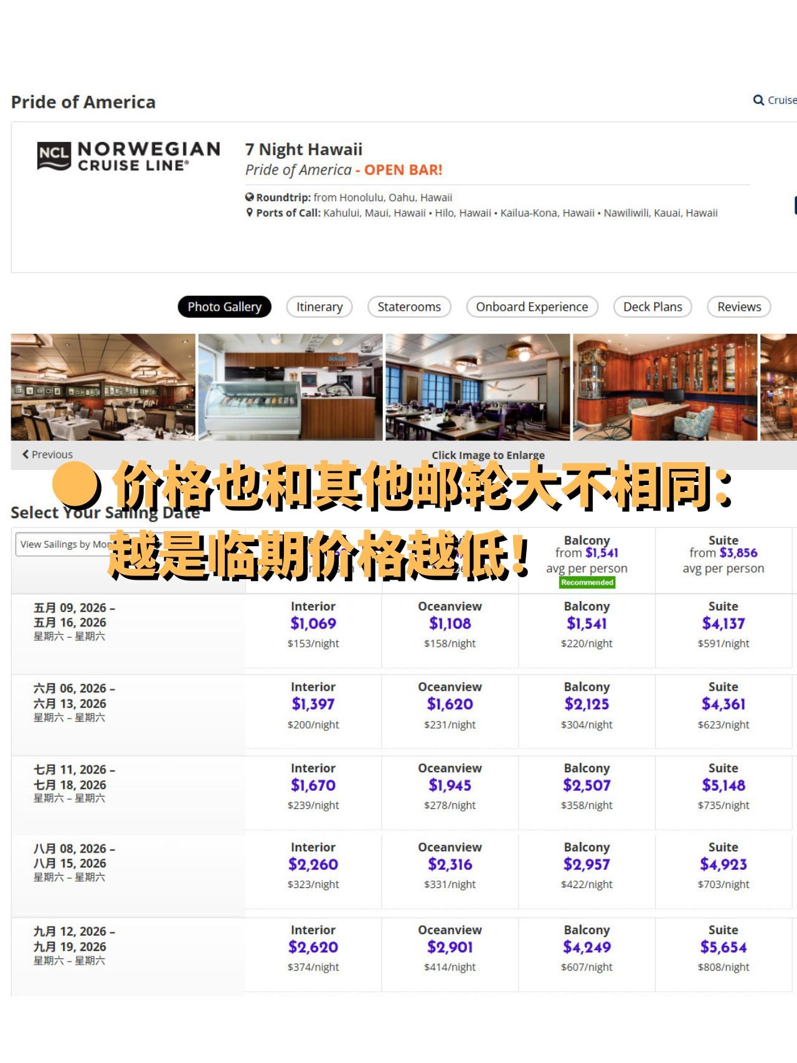
Task: Click the Norwegian Cruise Line logo
Action: (x=129, y=156)
